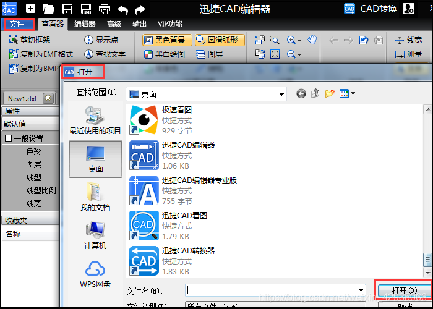
Task: Switch to the 高级 tab
Action: tap(114, 24)
